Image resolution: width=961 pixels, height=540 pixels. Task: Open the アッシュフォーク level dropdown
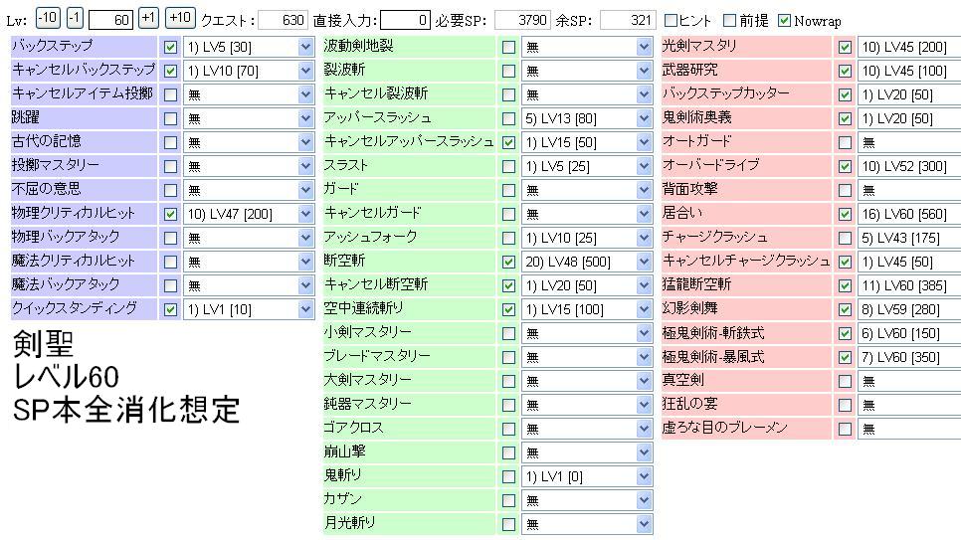(587, 239)
